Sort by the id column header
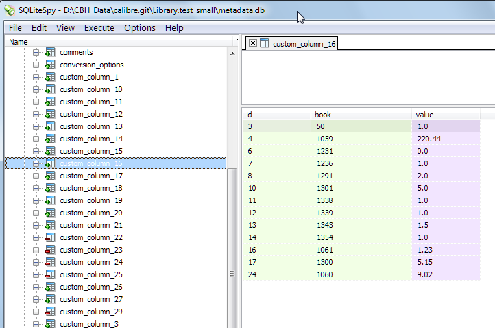This screenshot has height=328, width=495. click(277, 115)
